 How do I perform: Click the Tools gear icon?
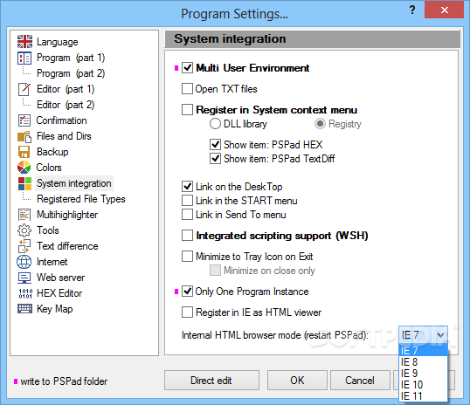point(24,230)
